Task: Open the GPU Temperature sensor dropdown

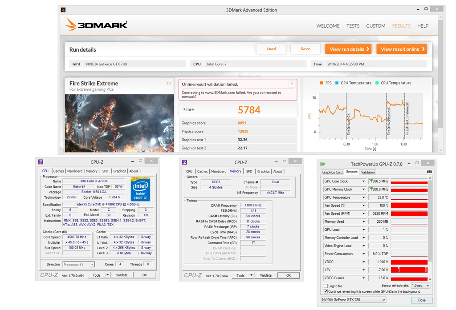Action: [x=363, y=197]
